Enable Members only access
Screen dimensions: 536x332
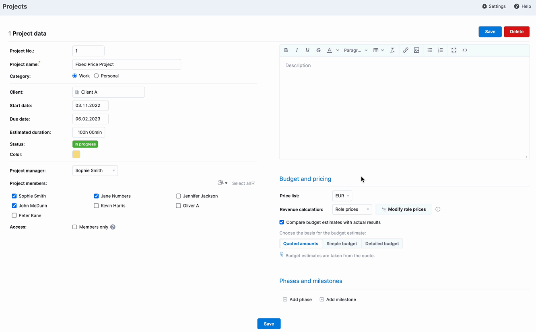click(74, 227)
